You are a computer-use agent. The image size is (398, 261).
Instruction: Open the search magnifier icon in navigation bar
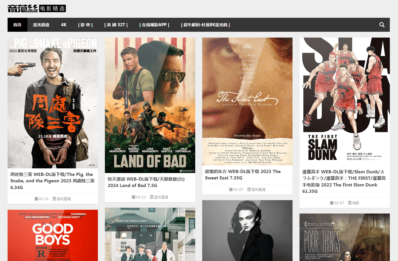[x=382, y=25]
